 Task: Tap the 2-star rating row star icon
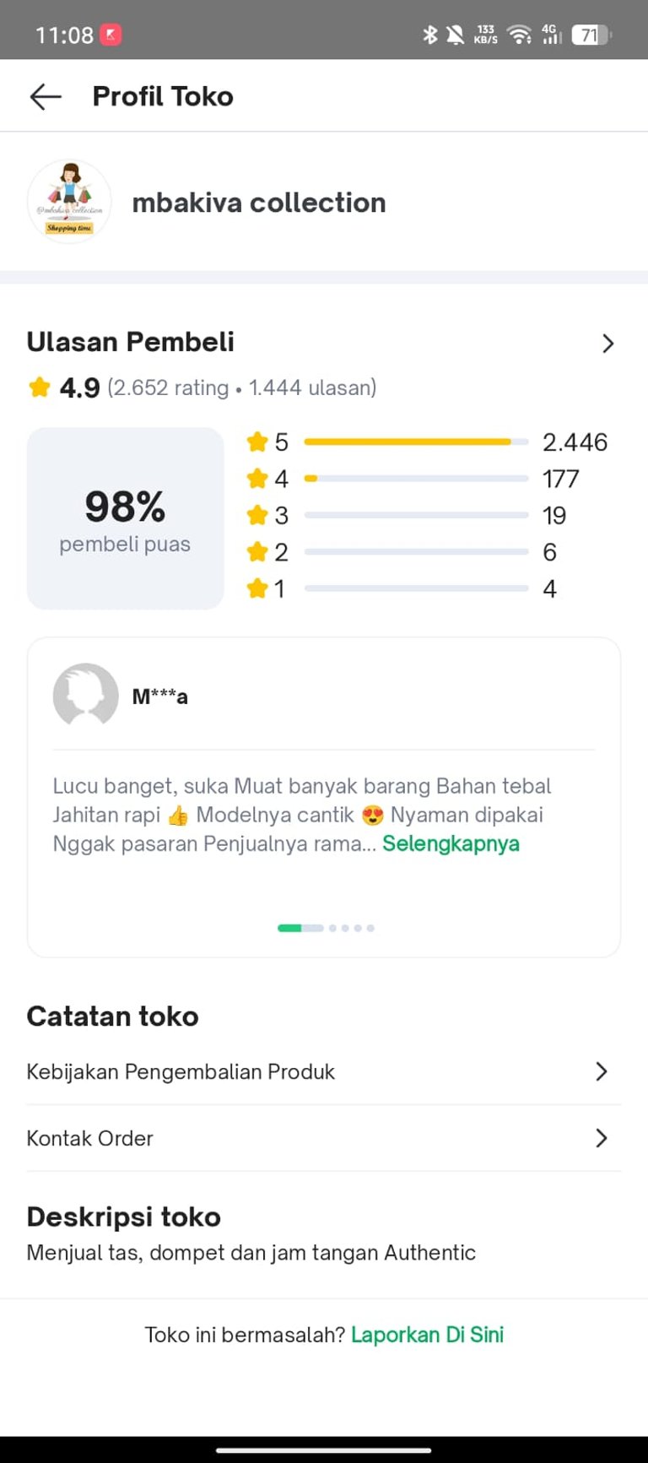pyautogui.click(x=257, y=552)
